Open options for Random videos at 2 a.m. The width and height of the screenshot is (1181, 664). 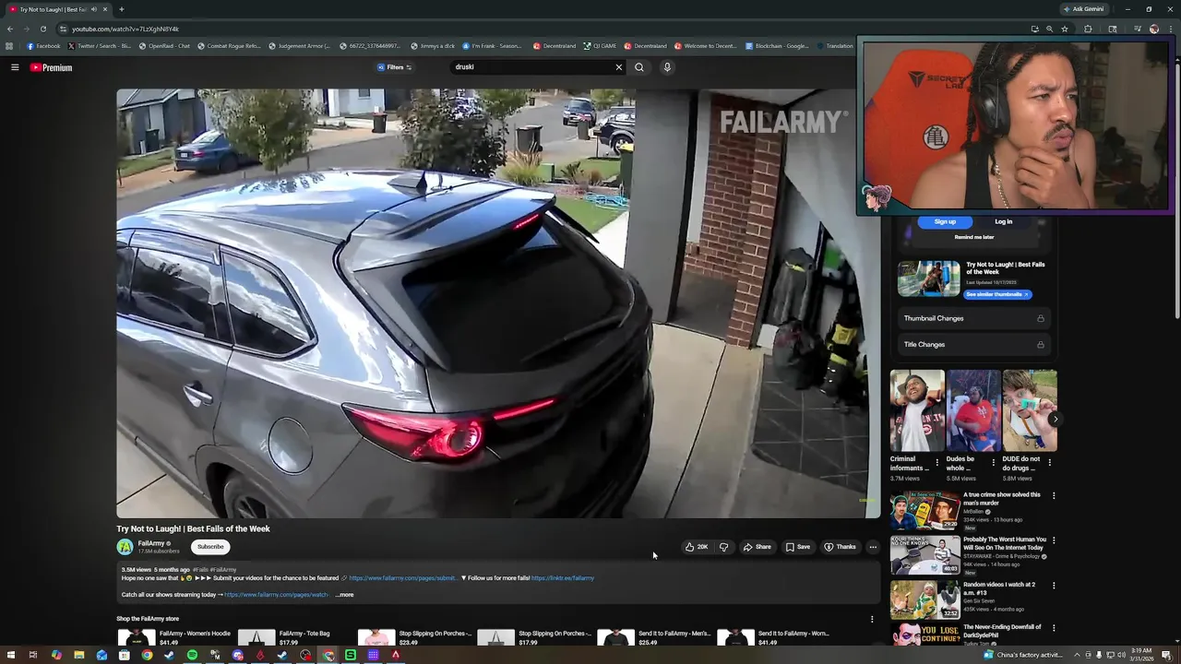pos(1054,586)
